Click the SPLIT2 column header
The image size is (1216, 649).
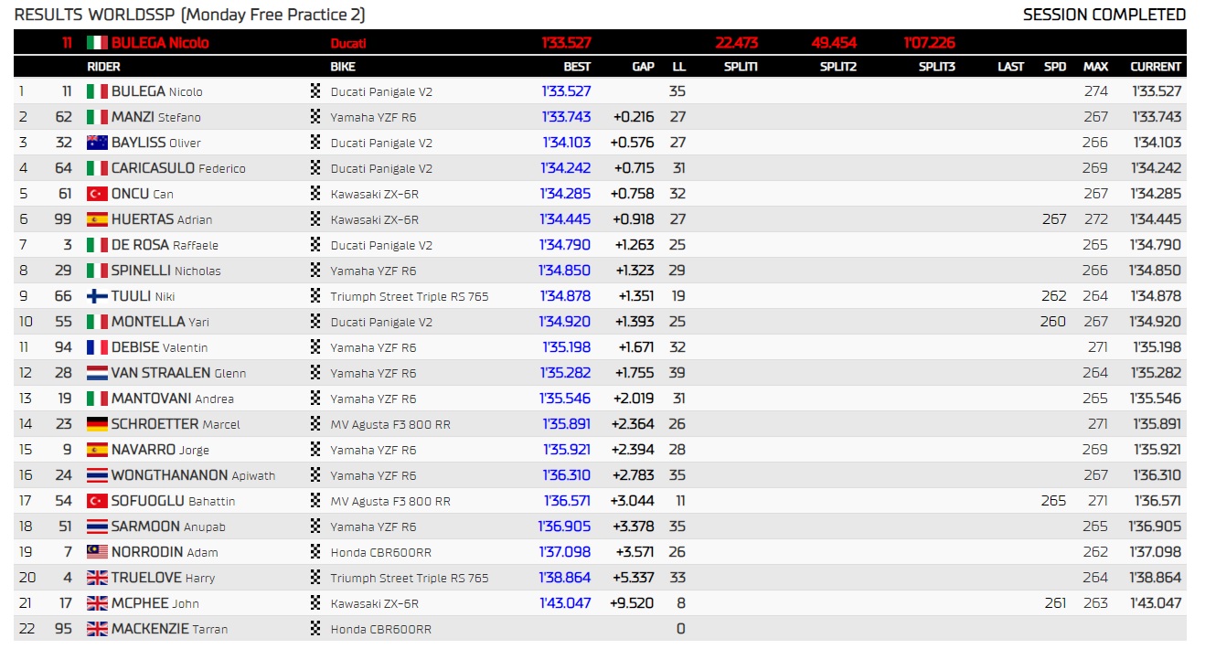coord(837,67)
